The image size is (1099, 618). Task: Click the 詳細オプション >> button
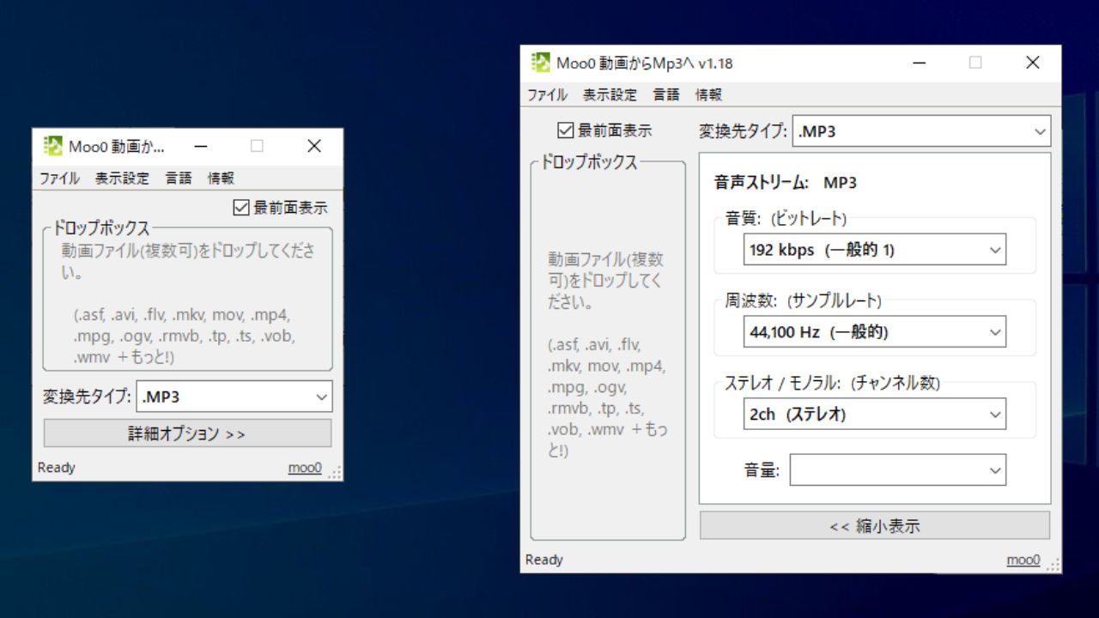point(187,433)
